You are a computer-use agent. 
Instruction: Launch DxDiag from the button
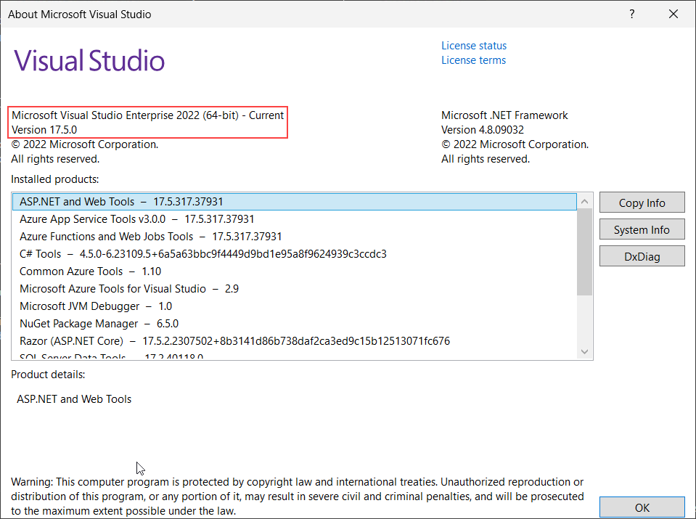coord(642,257)
